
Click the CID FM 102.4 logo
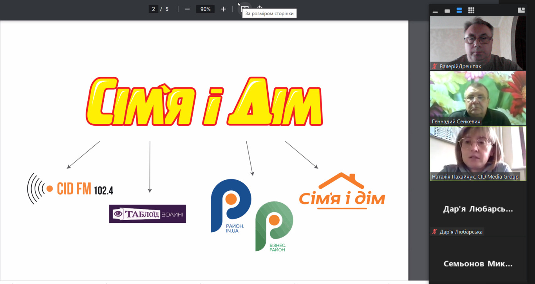(x=70, y=189)
